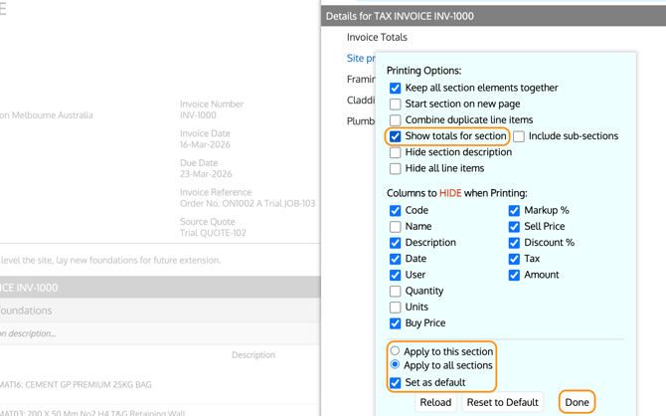Check the Quantity column checkbox
Image resolution: width=666 pixels, height=416 pixels.
click(396, 292)
